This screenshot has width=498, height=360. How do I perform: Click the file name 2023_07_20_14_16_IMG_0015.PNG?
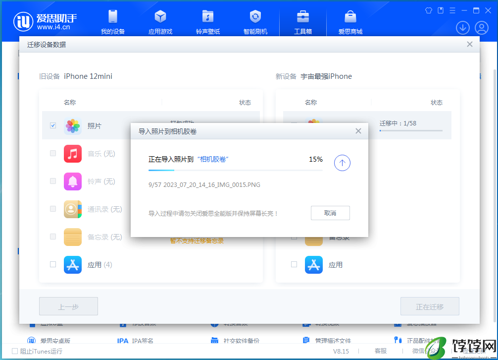point(212,185)
